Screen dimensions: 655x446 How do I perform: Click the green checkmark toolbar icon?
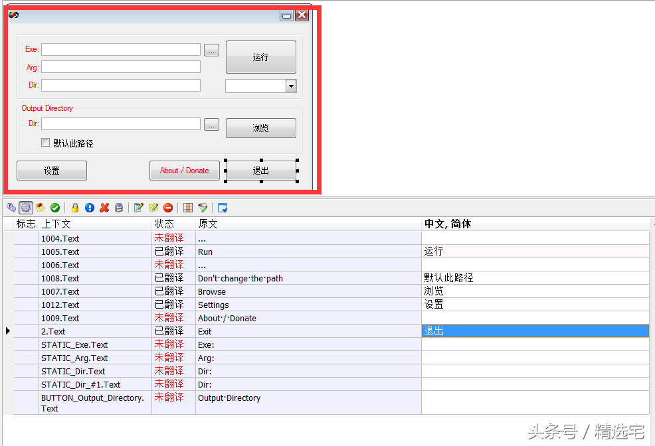click(55, 207)
